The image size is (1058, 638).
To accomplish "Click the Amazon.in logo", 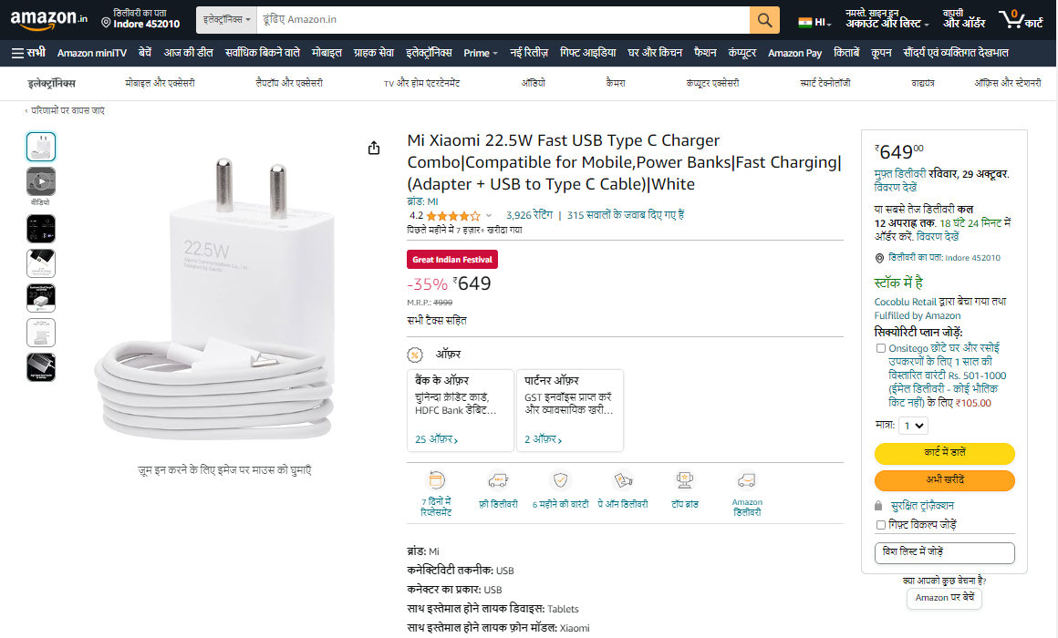I will tap(49, 19).
